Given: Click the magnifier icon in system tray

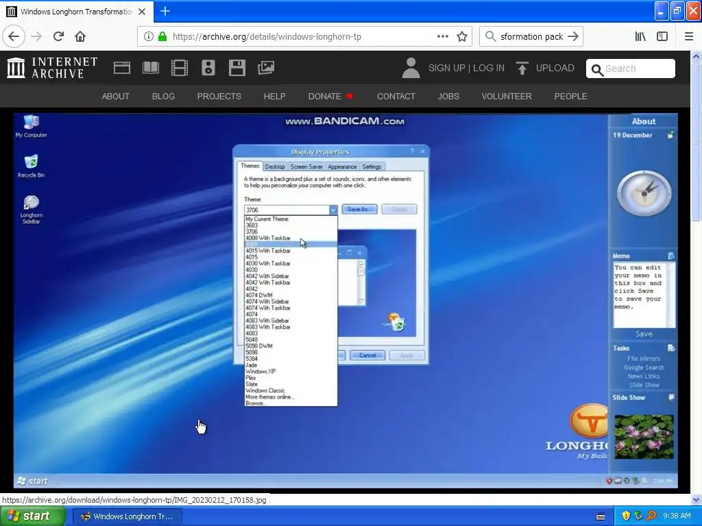Looking at the screenshot, I should click(x=651, y=516).
